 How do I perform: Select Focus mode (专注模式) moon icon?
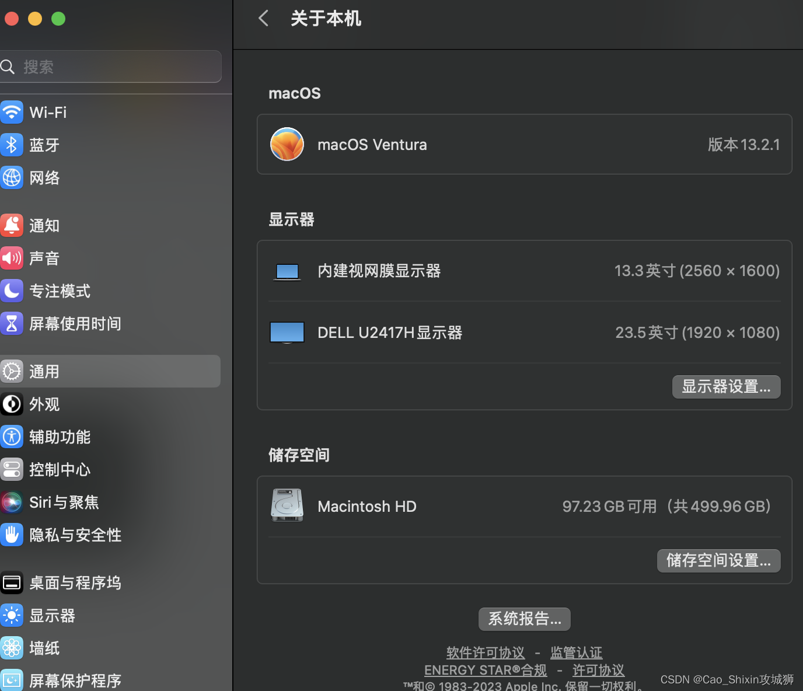point(12,291)
